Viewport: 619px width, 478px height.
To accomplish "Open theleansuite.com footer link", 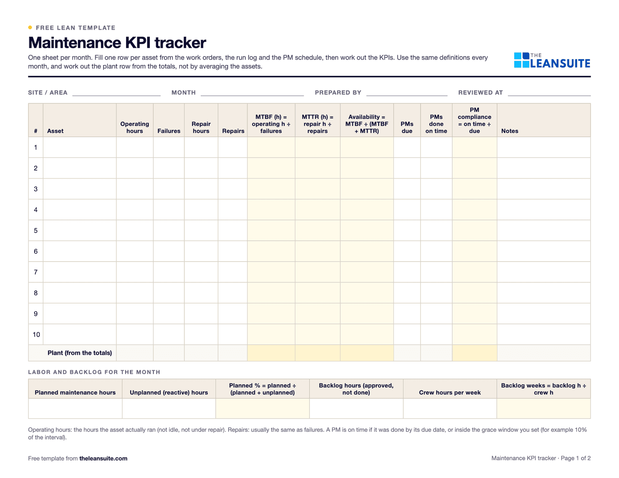I will [103, 459].
